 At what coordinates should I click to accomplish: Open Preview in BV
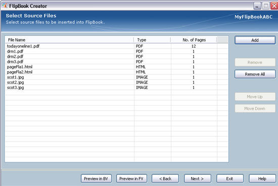tap(96, 178)
